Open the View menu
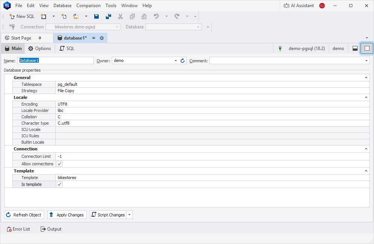 click(x=44, y=6)
